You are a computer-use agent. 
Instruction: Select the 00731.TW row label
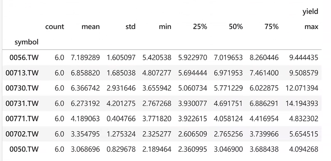(22, 103)
